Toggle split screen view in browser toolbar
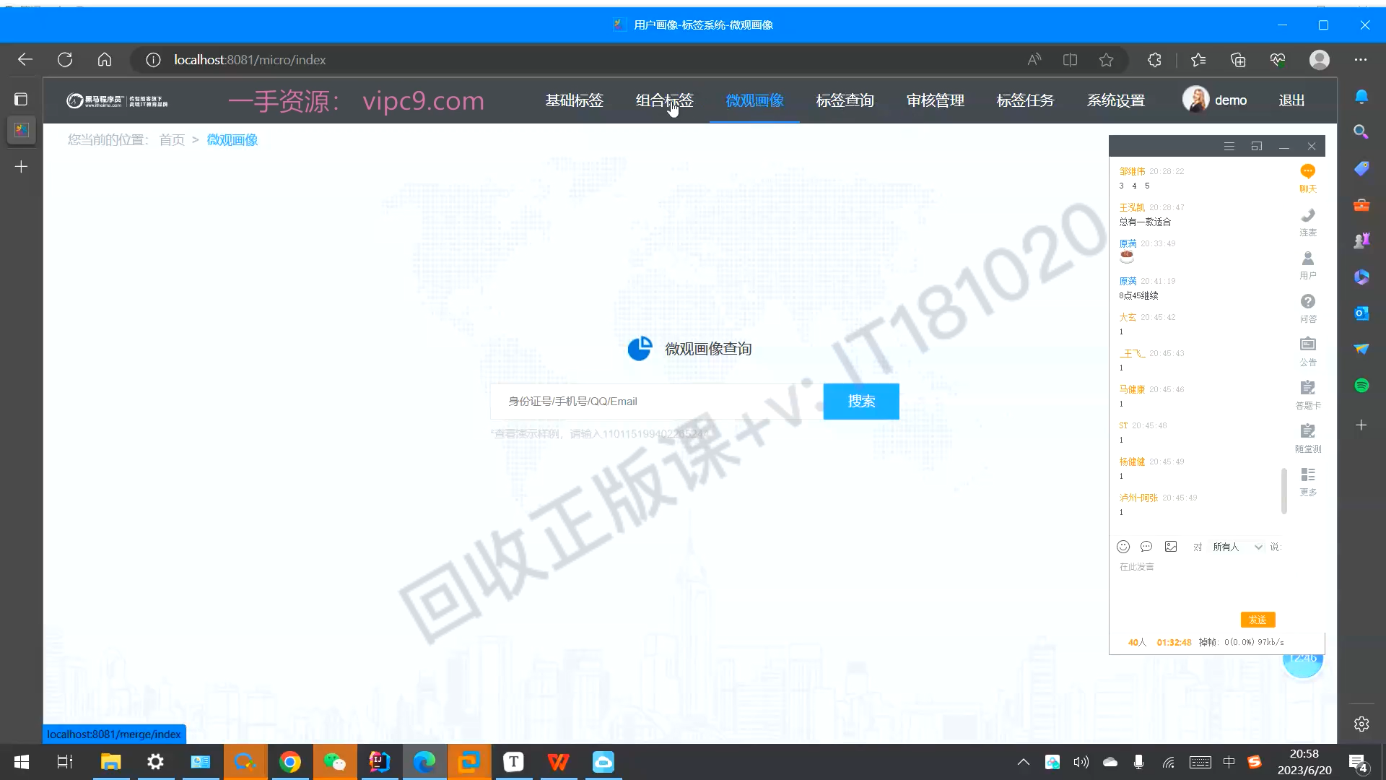Image resolution: width=1386 pixels, height=780 pixels. [1070, 60]
